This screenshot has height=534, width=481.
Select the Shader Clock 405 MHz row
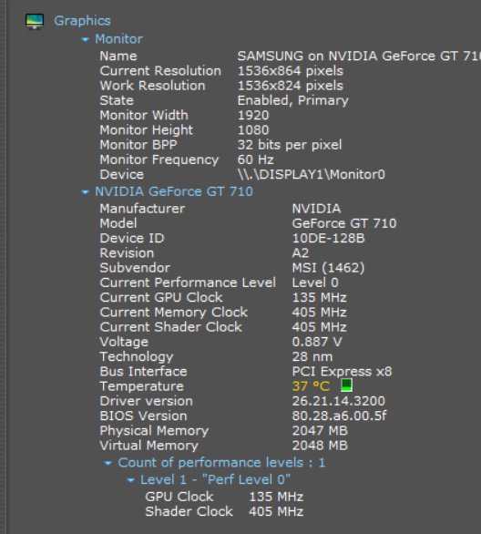[x=224, y=511]
